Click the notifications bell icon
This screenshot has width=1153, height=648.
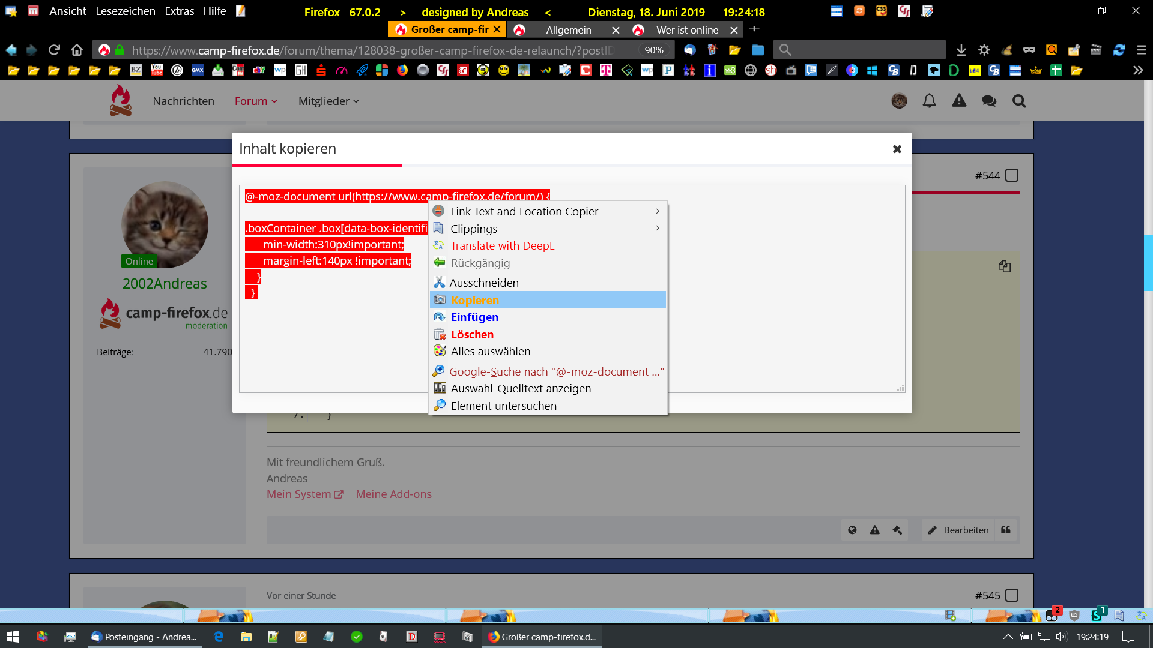pos(929,101)
